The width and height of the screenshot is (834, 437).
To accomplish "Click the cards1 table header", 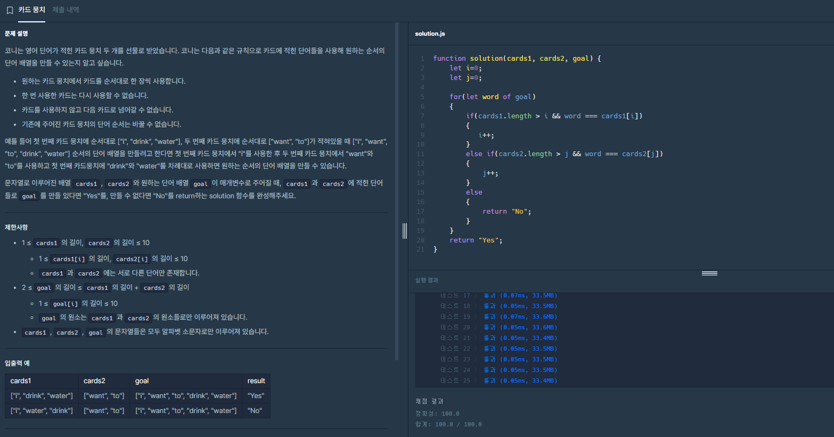I will tap(42, 381).
